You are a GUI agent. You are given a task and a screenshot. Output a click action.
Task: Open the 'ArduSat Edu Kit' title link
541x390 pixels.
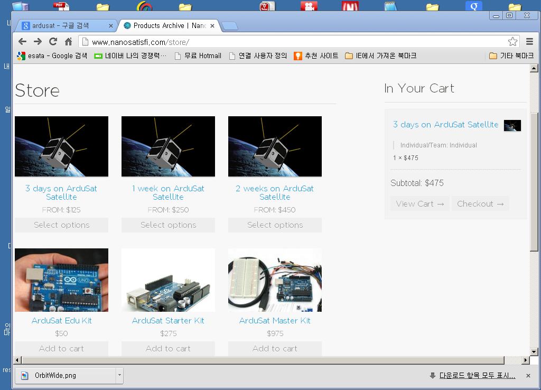[61, 321]
